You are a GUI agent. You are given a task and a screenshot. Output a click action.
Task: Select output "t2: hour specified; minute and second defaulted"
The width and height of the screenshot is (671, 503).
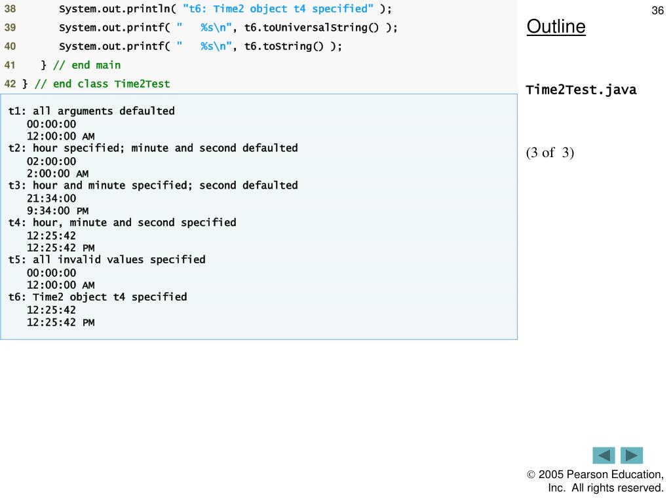coord(153,149)
